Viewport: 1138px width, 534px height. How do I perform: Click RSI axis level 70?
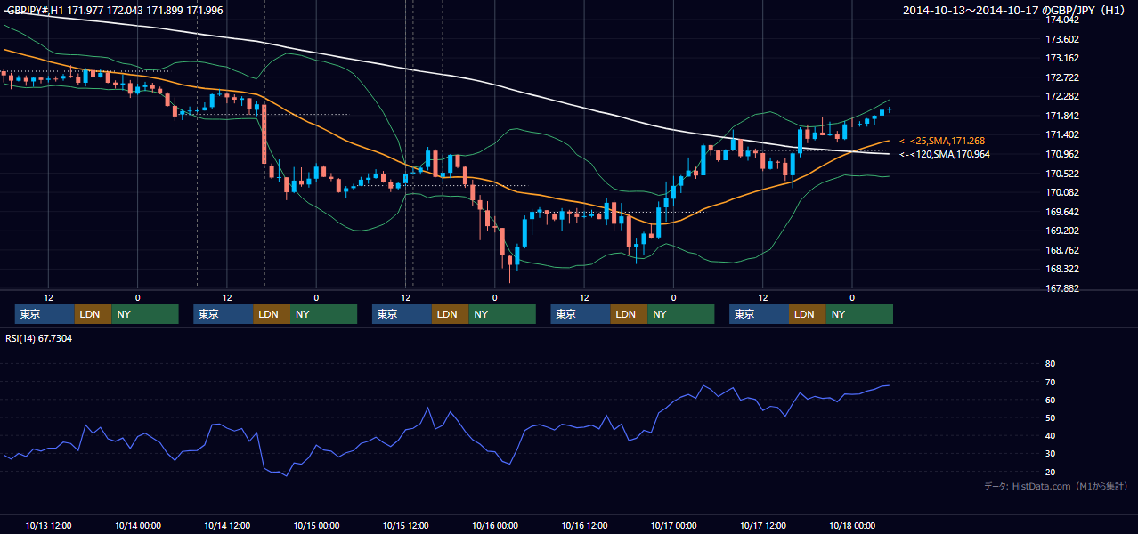[1050, 382]
